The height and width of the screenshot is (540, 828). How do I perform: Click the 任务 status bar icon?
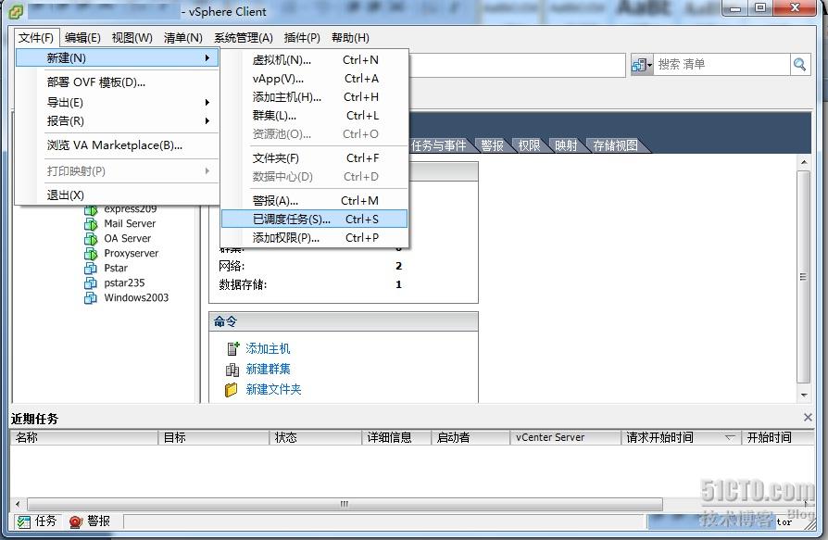[x=23, y=521]
